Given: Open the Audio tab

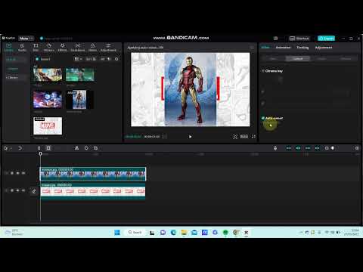Looking at the screenshot, I should click(x=22, y=48).
